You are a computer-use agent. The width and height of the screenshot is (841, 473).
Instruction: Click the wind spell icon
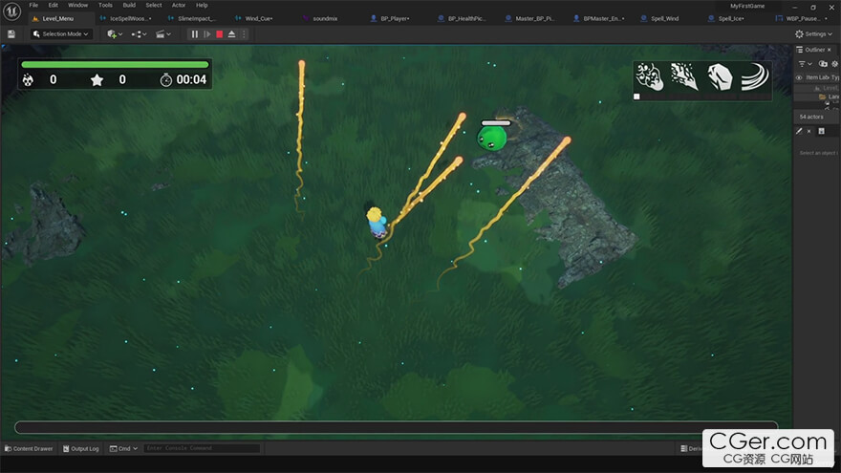click(755, 76)
